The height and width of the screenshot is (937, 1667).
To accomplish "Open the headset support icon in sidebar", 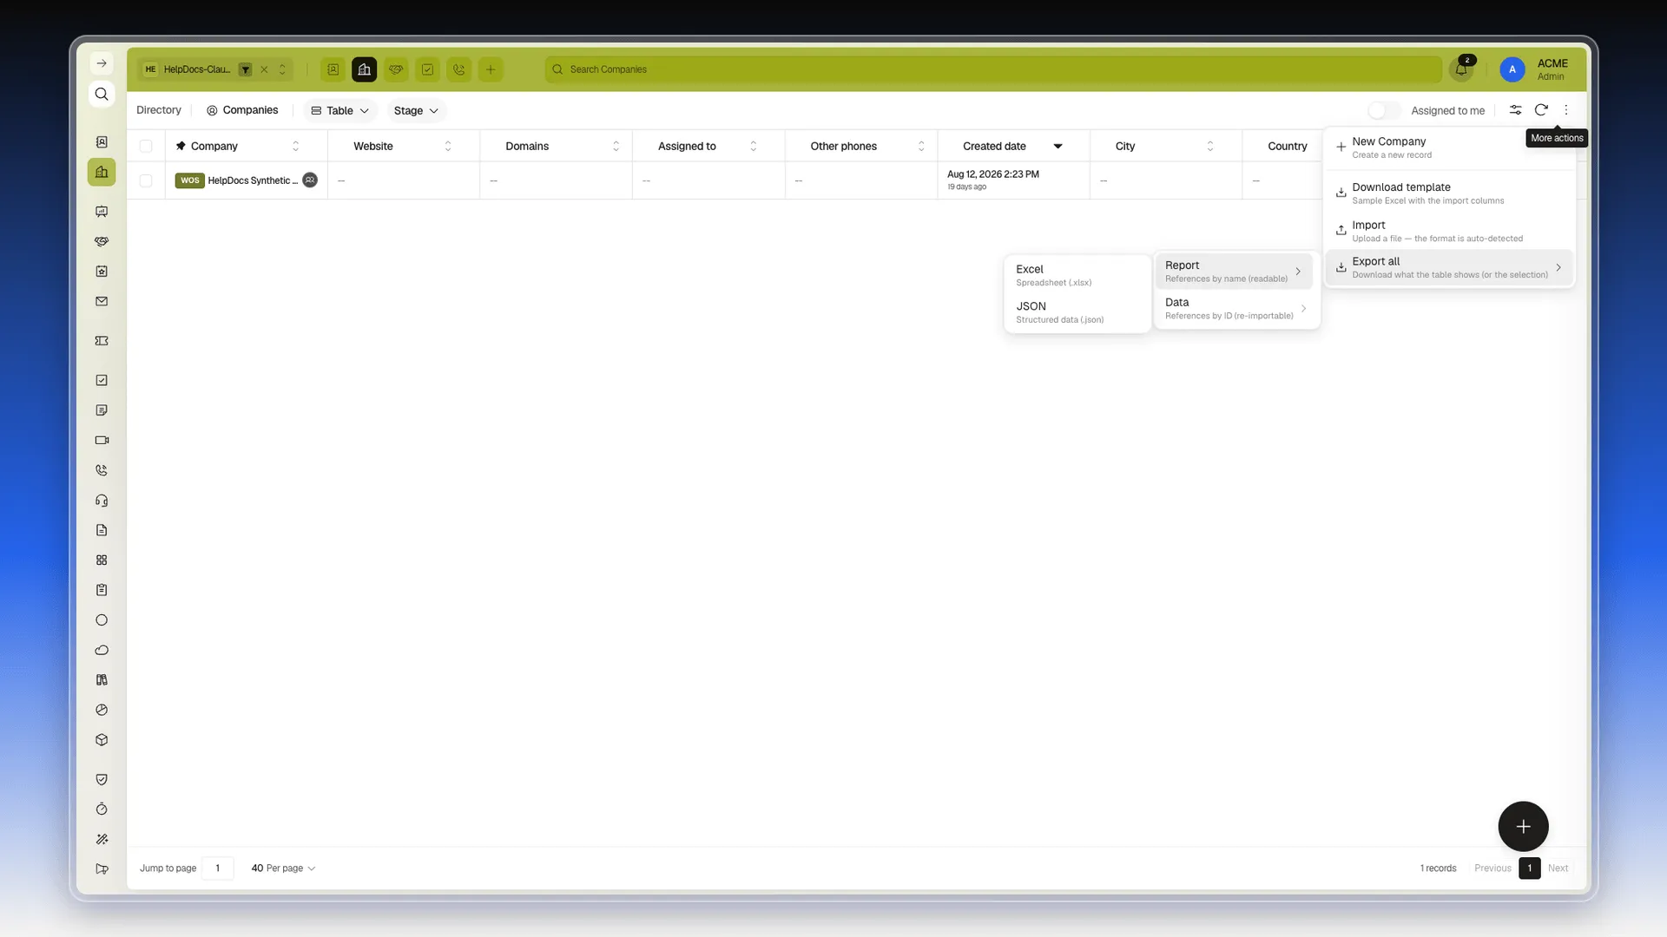I will click(x=102, y=501).
